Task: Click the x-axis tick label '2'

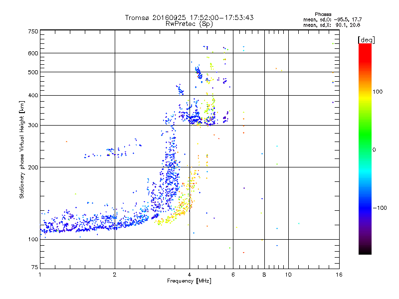Action: (x=115, y=275)
